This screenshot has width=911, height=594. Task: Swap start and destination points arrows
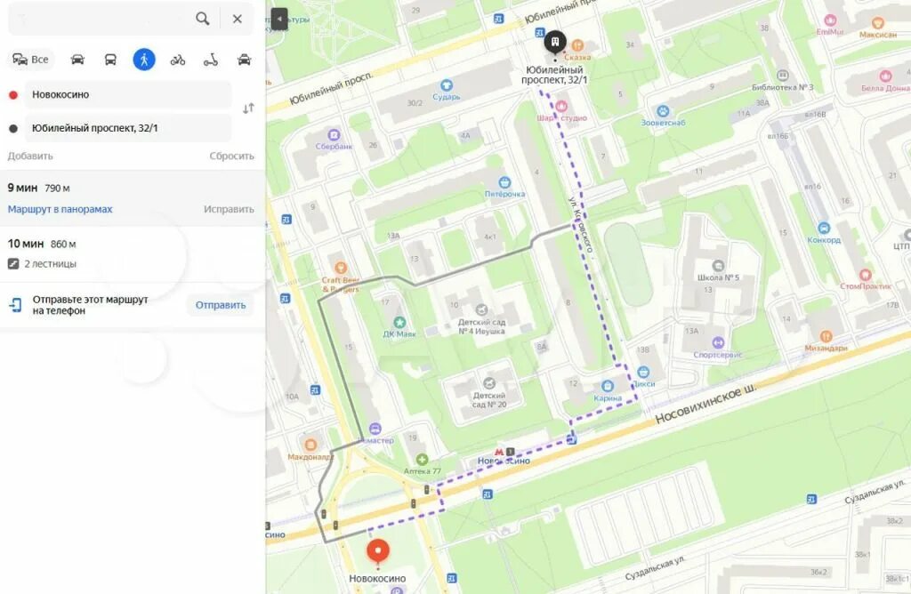249,108
